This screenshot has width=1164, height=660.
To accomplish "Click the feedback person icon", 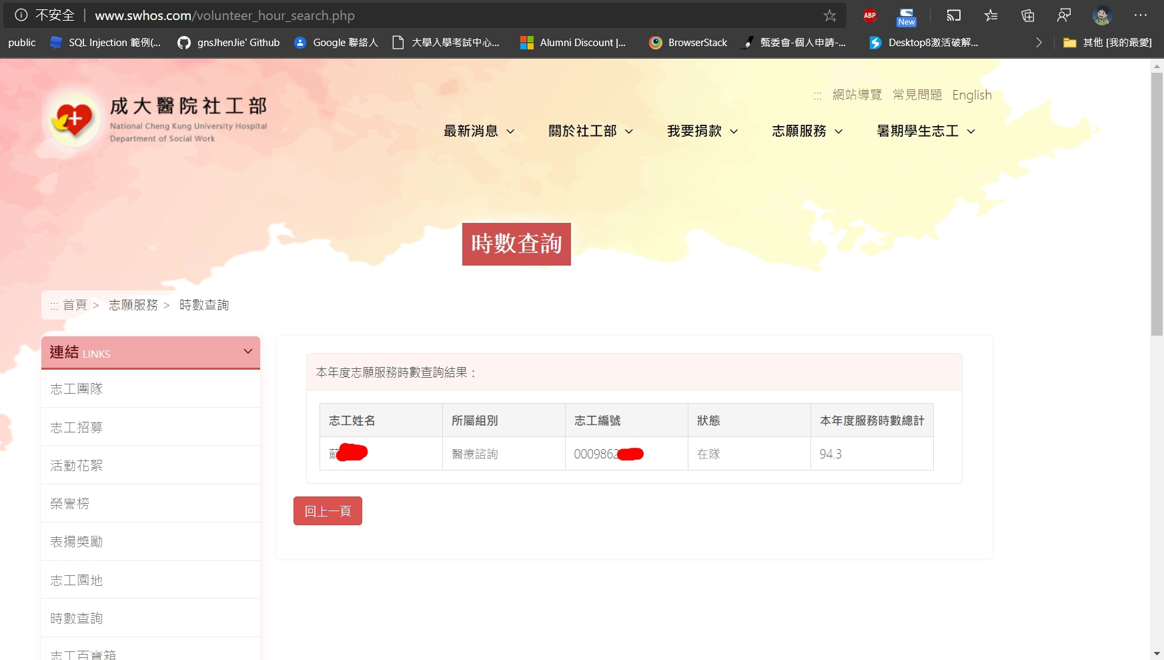I will (x=1064, y=15).
